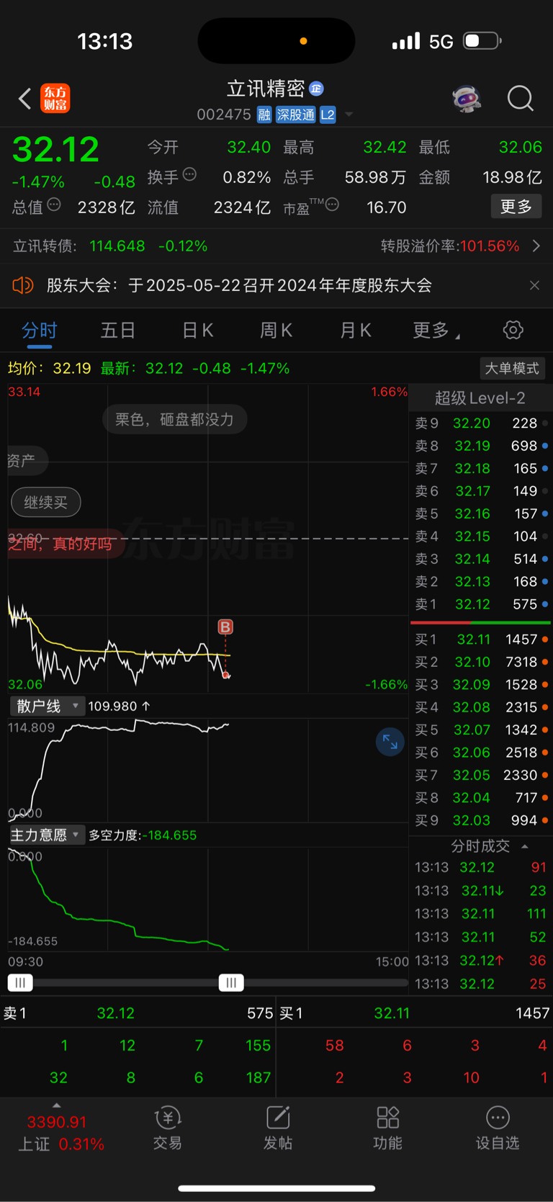Tap the trade tick 32.12↑ 36
Image resolution: width=553 pixels, height=1202 pixels.
[x=481, y=961]
